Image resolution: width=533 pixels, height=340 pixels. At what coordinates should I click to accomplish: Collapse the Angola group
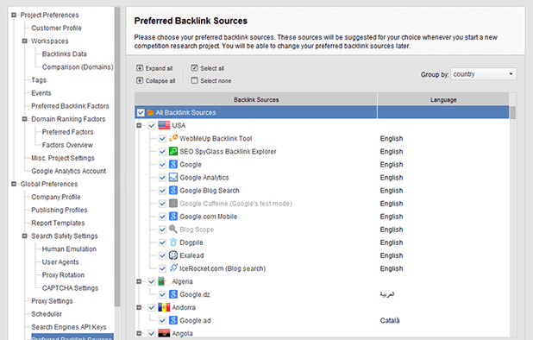click(139, 334)
